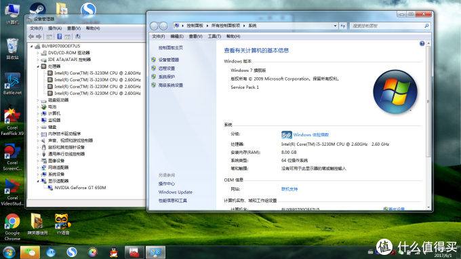Viewport: 461px width, 259px height.
Task: Open Device Manager 帮助(H) menu
Action: point(93,28)
